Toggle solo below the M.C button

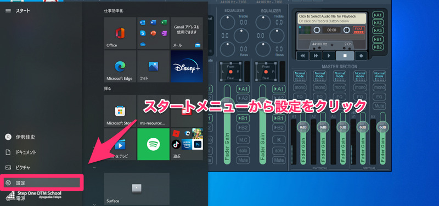(243, 150)
